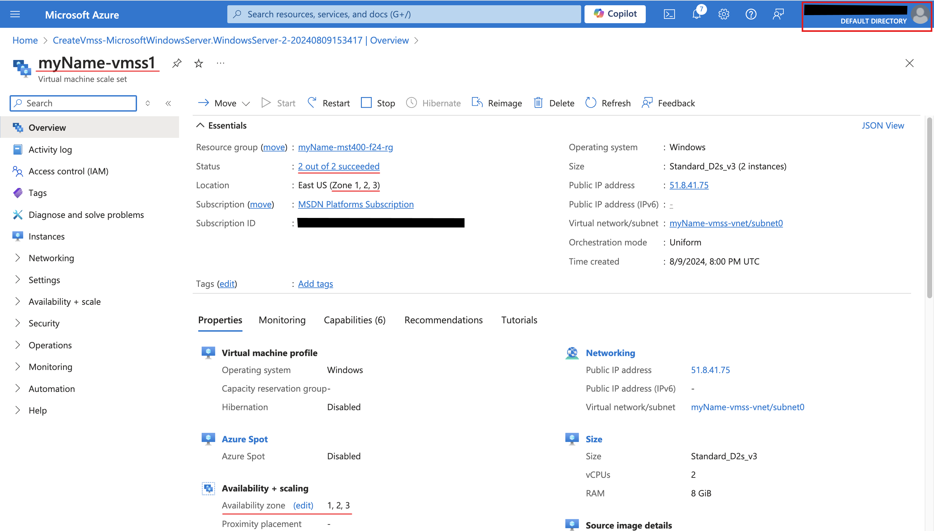934x531 pixels.
Task: Pin myName-vmss1 to dashboard
Action: [177, 63]
